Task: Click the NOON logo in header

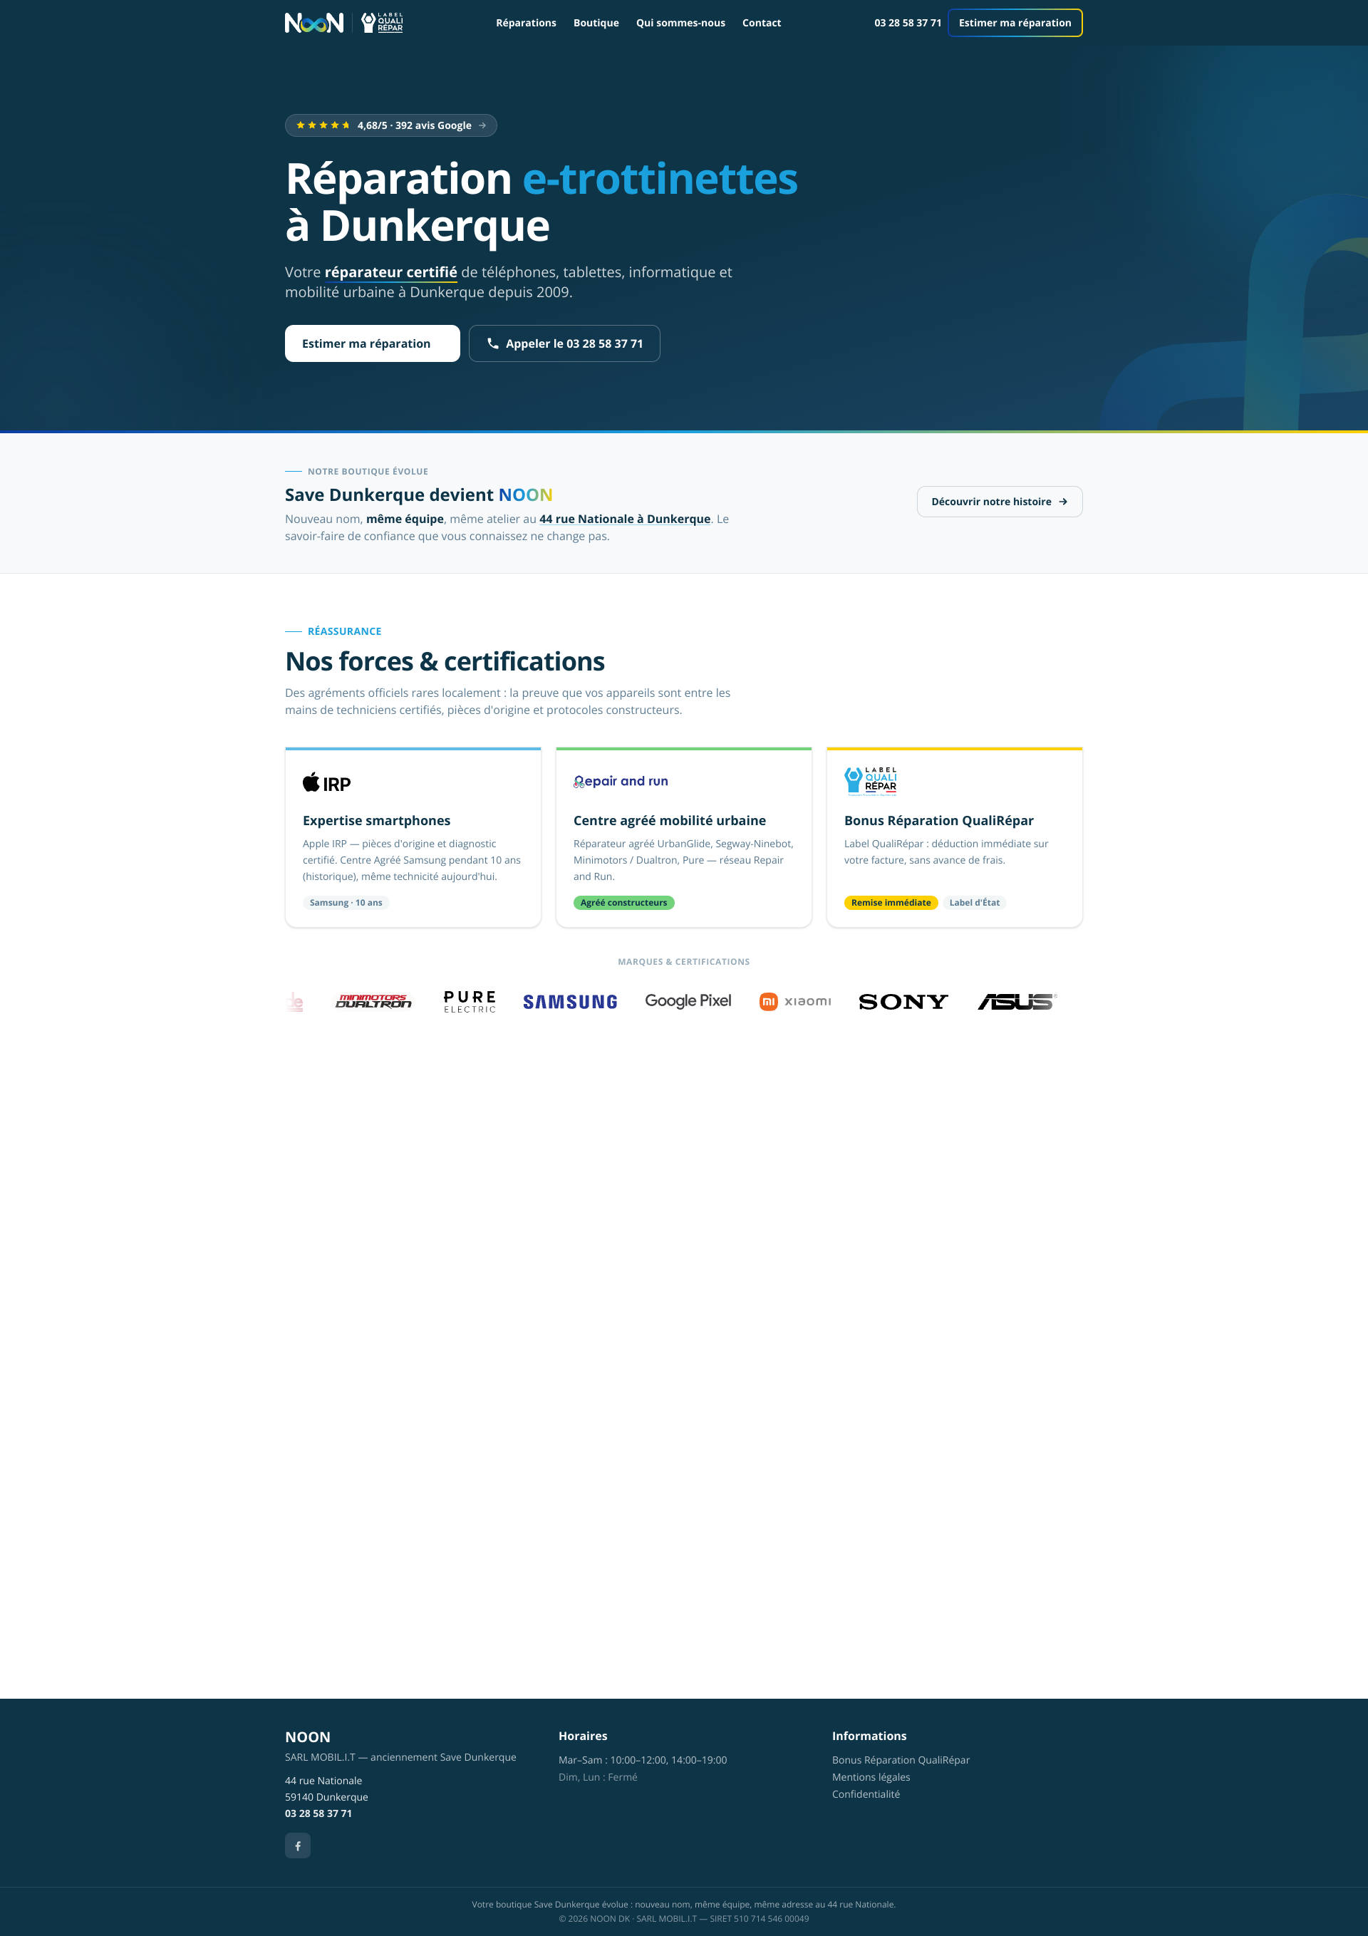Action: coord(313,23)
